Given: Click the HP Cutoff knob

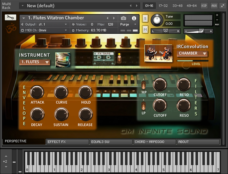Looking at the screenshot, I should click(x=160, y=85).
